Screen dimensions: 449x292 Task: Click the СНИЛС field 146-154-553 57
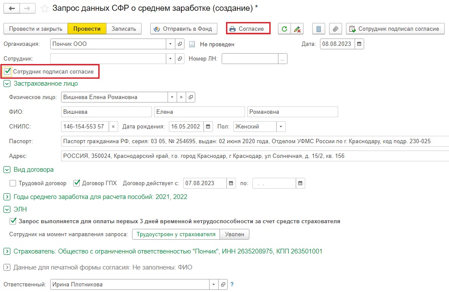[85, 127]
